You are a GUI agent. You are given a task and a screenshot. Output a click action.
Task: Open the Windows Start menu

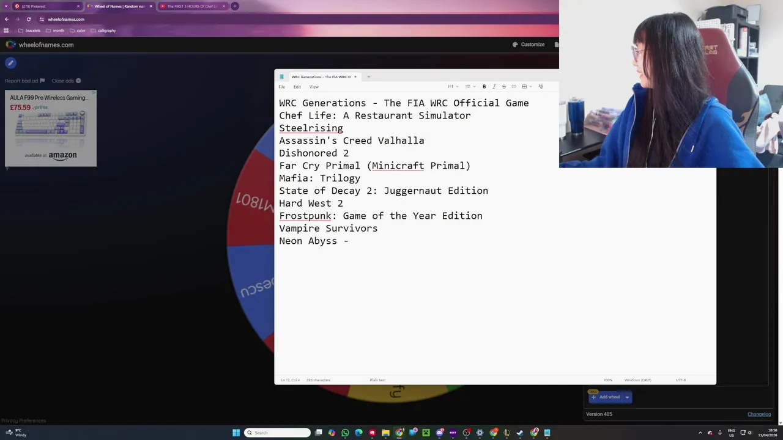click(x=236, y=433)
